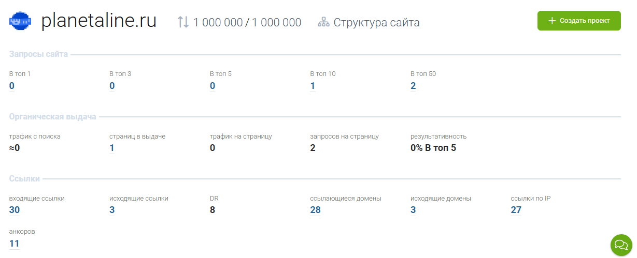The width and height of the screenshot is (637, 258).
Task: Open Структура сайта link
Action: (x=376, y=23)
